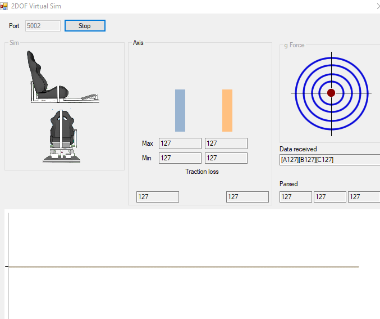Click the Min label
380x319 pixels.
point(146,158)
